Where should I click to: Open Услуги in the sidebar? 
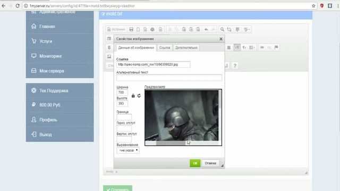[x=60, y=41]
